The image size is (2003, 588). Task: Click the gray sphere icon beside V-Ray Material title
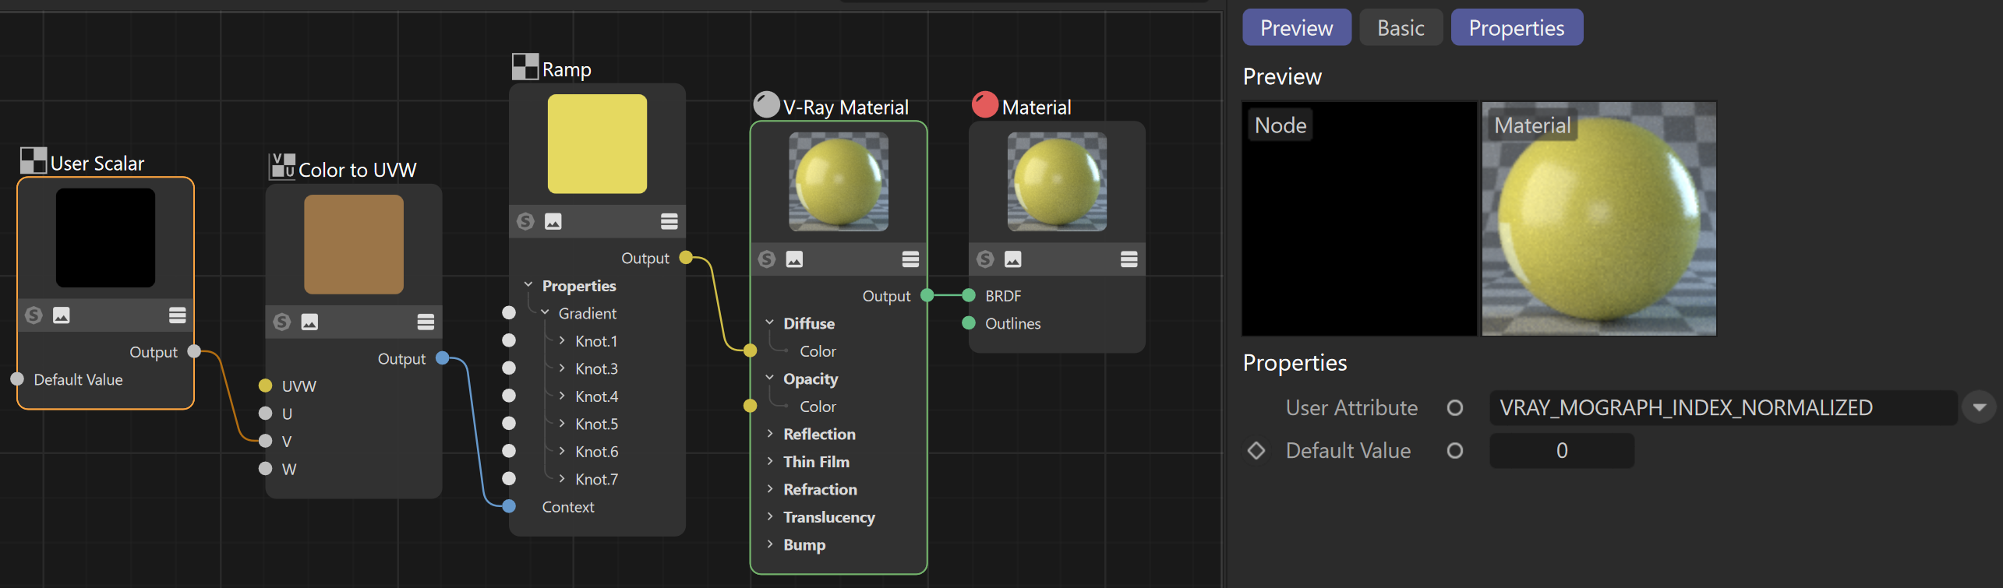767,104
